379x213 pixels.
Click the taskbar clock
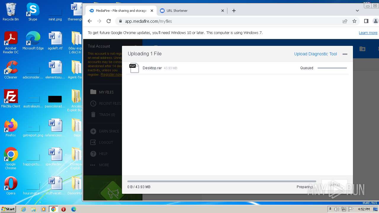(x=364, y=209)
